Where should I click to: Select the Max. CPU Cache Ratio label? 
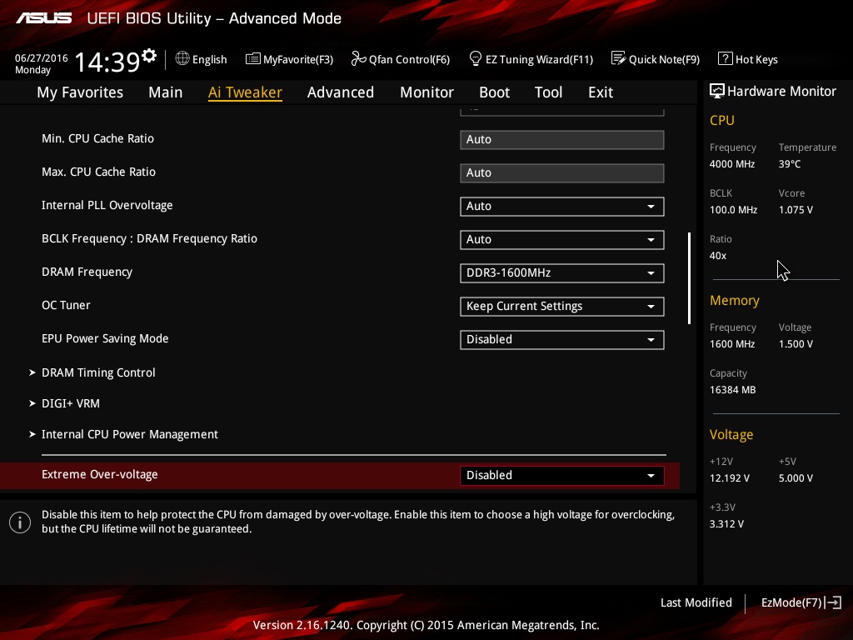click(98, 172)
